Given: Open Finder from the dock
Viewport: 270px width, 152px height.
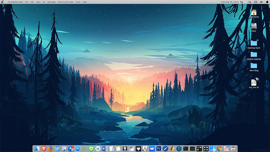Looking at the screenshot, I should click(x=37, y=148).
